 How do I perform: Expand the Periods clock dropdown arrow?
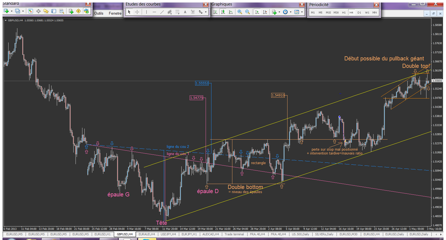291,12
